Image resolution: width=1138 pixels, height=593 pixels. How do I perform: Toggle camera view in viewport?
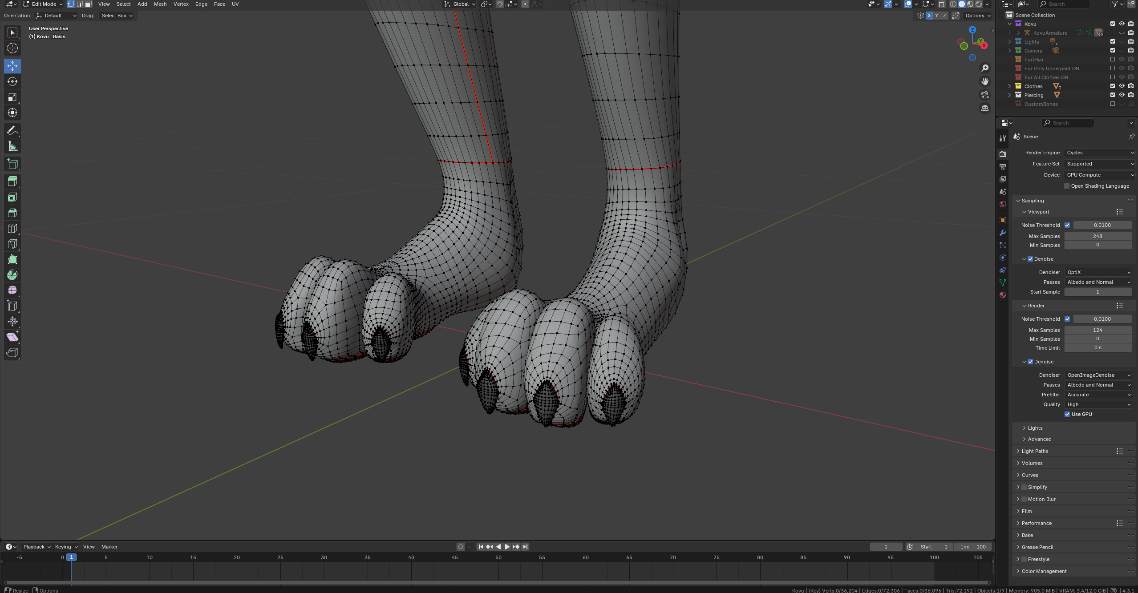click(x=985, y=95)
